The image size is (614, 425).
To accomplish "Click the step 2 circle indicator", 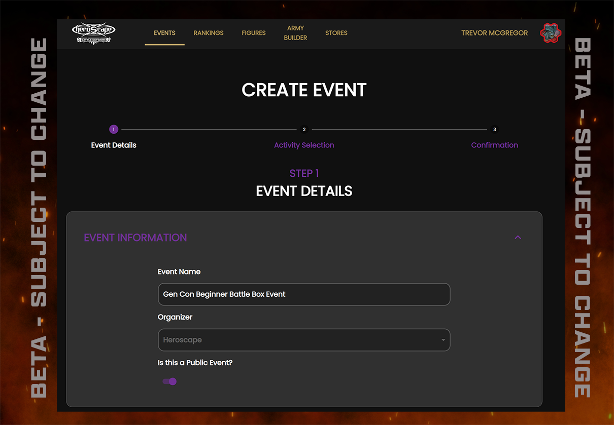I will click(304, 130).
